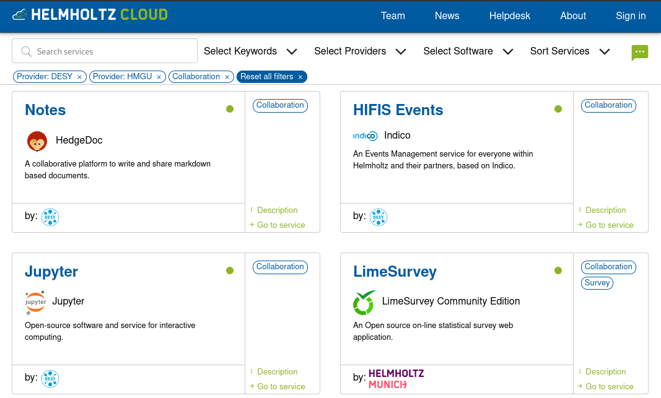This screenshot has height=398, width=661.
Task: Open the Notes service title
Action: tap(45, 110)
